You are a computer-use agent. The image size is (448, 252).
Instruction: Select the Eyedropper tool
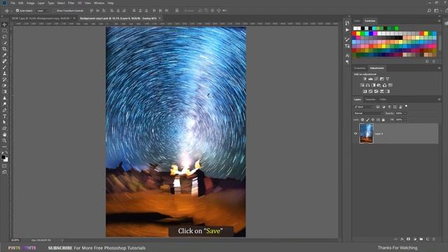point(4,55)
